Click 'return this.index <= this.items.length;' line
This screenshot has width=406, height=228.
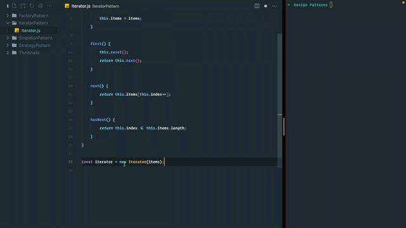(x=143, y=128)
